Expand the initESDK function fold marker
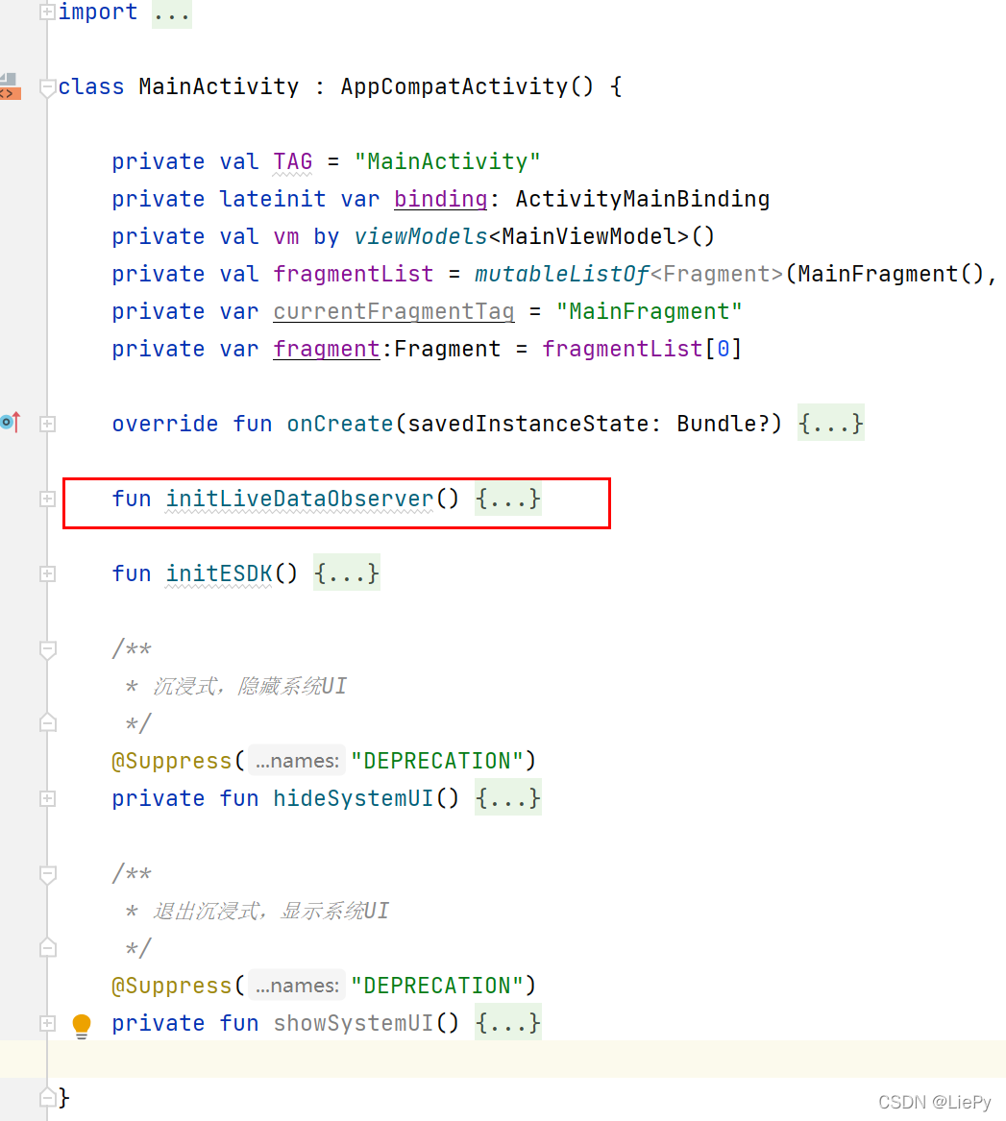 pos(47,574)
